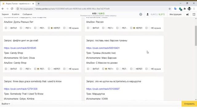The width and height of the screenshot is (197, 111).
Task: Open the Сообщения menu item
Action: point(27,14)
